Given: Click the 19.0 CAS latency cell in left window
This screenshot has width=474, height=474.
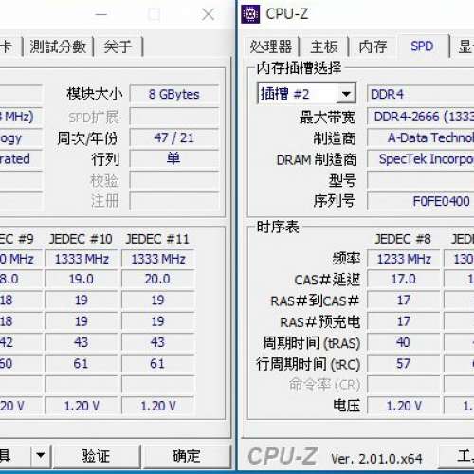Looking at the screenshot, I should 82,280.
